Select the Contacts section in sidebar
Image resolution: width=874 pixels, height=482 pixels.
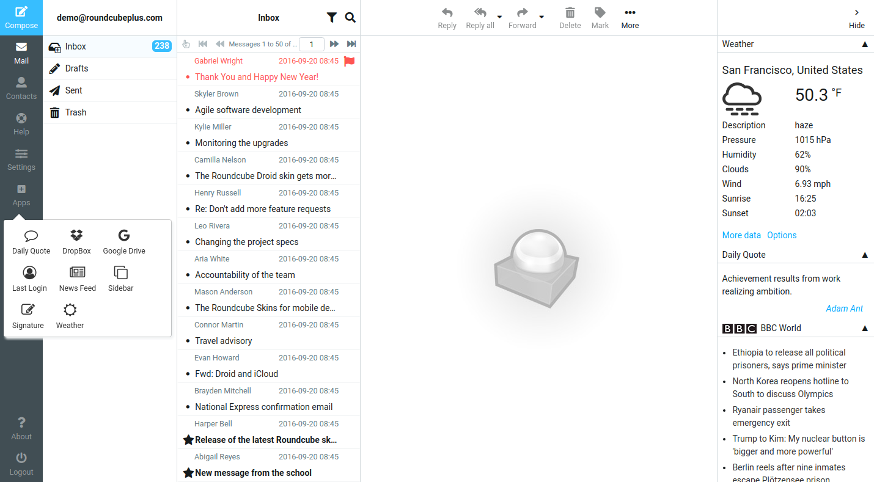[21, 89]
